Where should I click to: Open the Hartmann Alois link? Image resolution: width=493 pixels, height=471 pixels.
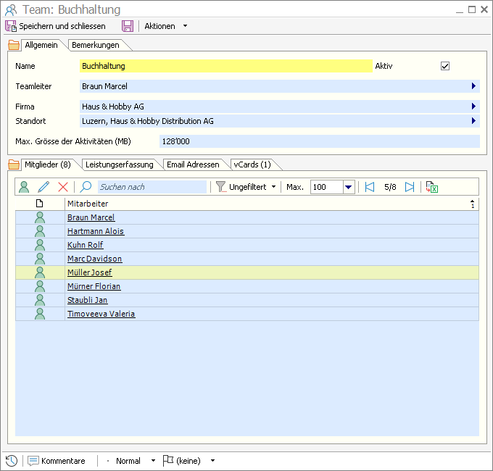tap(96, 231)
